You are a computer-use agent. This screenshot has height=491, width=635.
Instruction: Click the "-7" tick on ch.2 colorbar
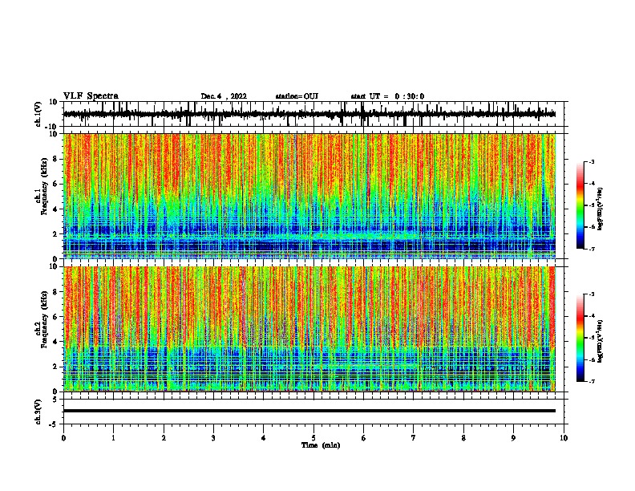click(592, 381)
